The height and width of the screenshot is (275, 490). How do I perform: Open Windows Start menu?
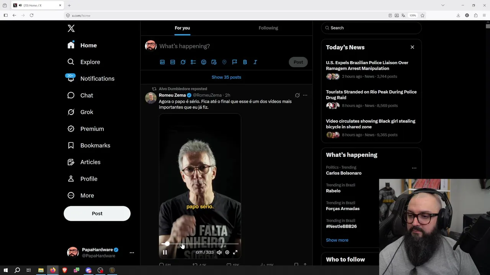pyautogui.click(x=6, y=270)
